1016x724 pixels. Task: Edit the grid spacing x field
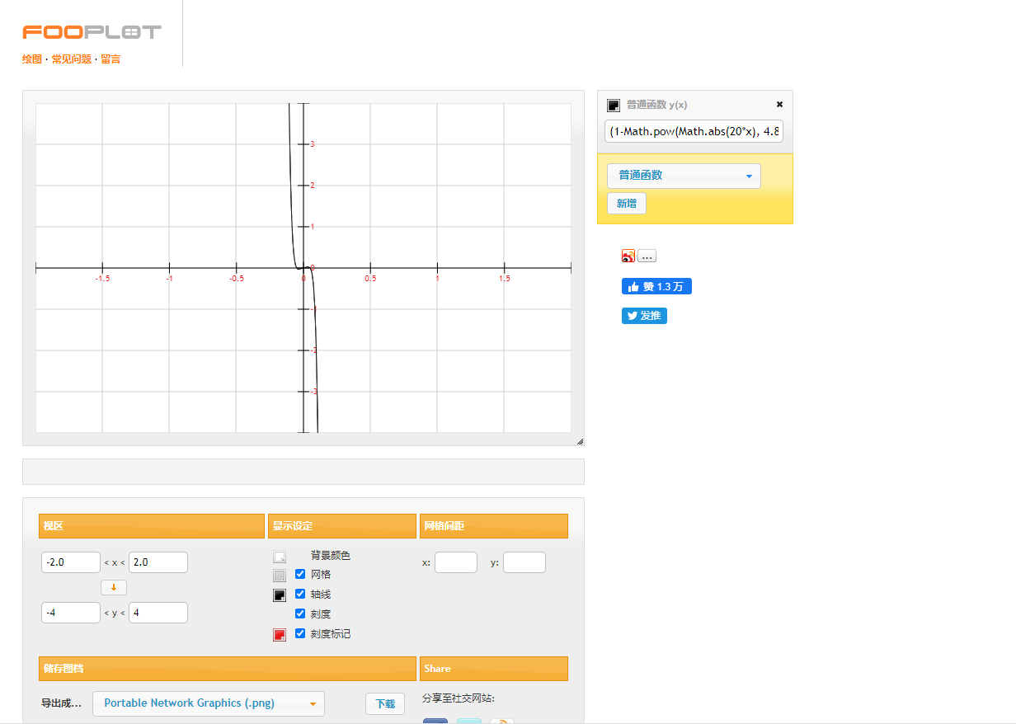[x=456, y=562]
